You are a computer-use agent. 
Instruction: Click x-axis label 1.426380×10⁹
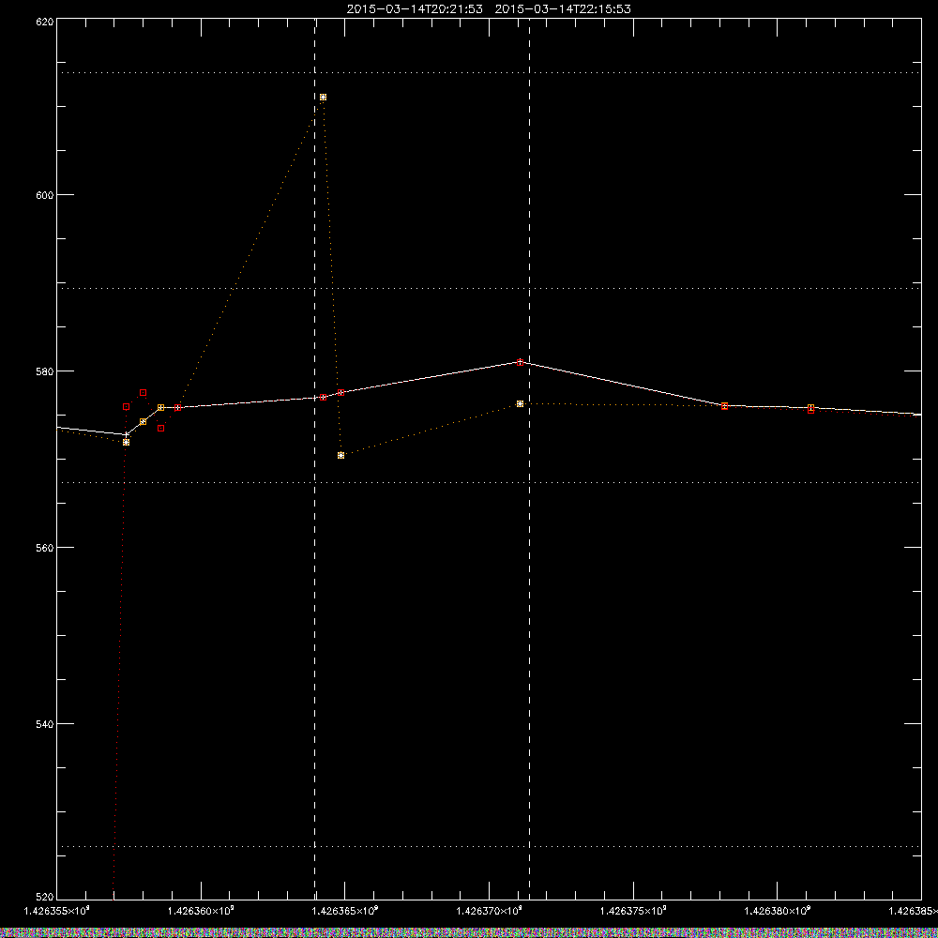pyautogui.click(x=777, y=911)
